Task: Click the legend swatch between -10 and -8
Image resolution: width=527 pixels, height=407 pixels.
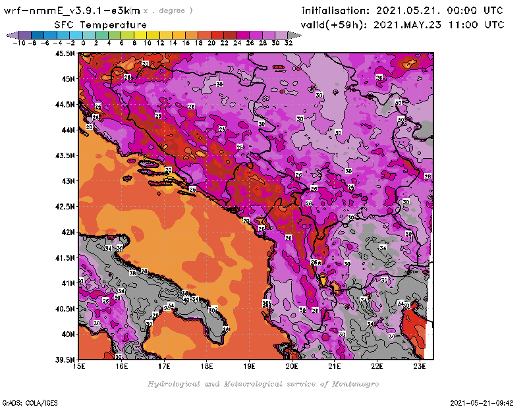Action: (x=25, y=35)
